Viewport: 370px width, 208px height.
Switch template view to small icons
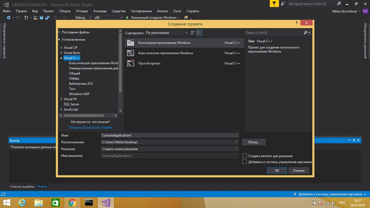(x=193, y=32)
